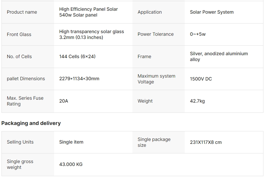Select the '144 Cells (6×24)' value
This screenshot has width=264, height=177.
[x=77, y=57]
